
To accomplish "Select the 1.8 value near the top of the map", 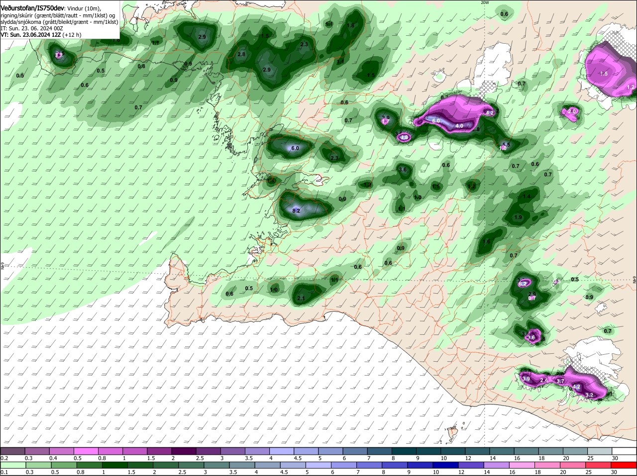I will [350, 26].
